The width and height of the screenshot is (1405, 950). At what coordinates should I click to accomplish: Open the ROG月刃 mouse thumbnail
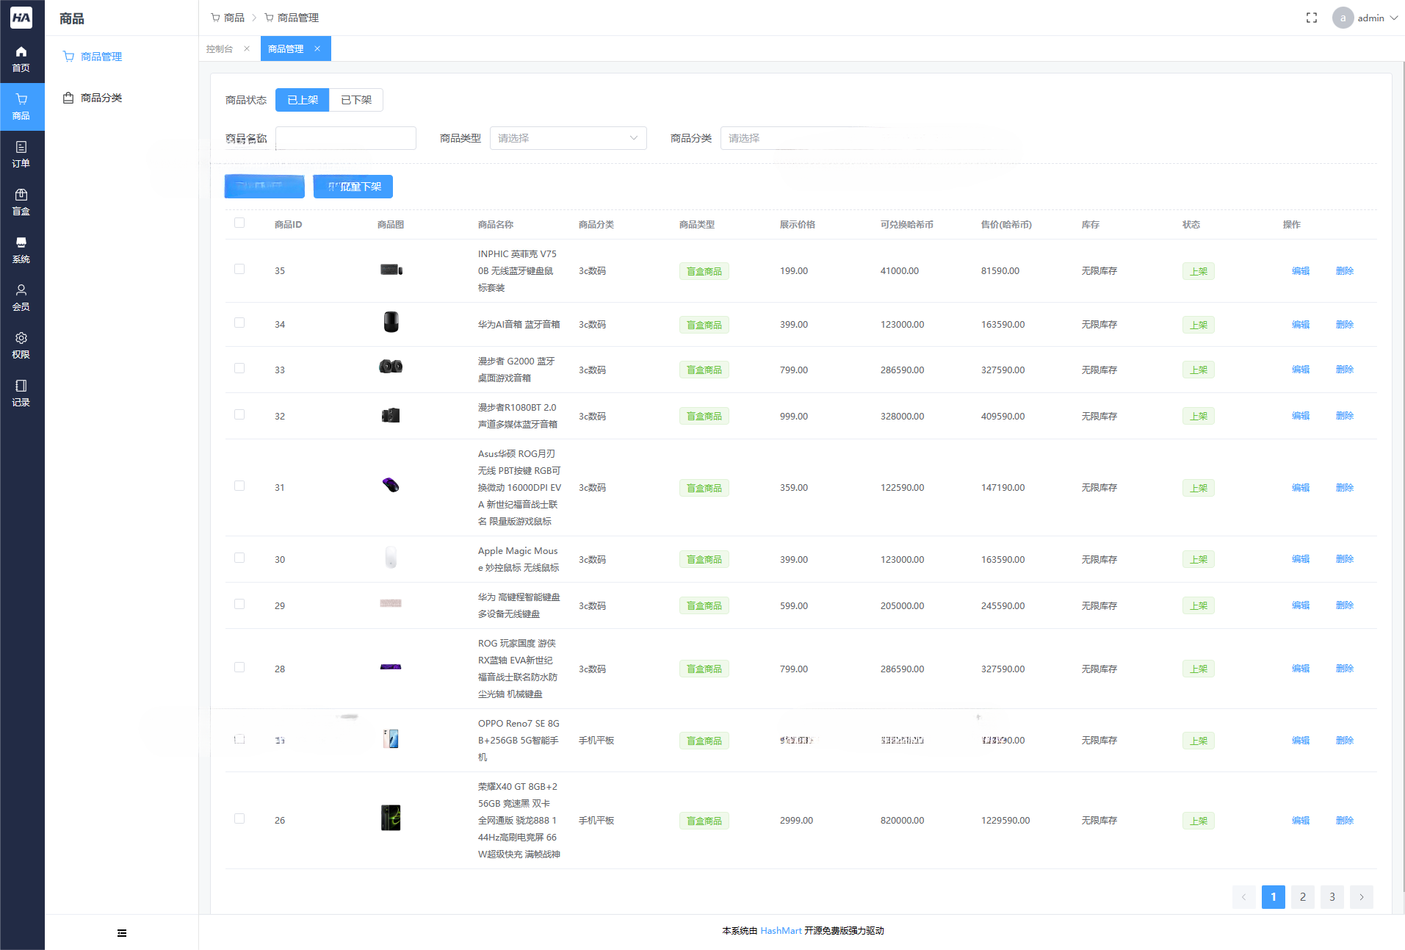391,485
